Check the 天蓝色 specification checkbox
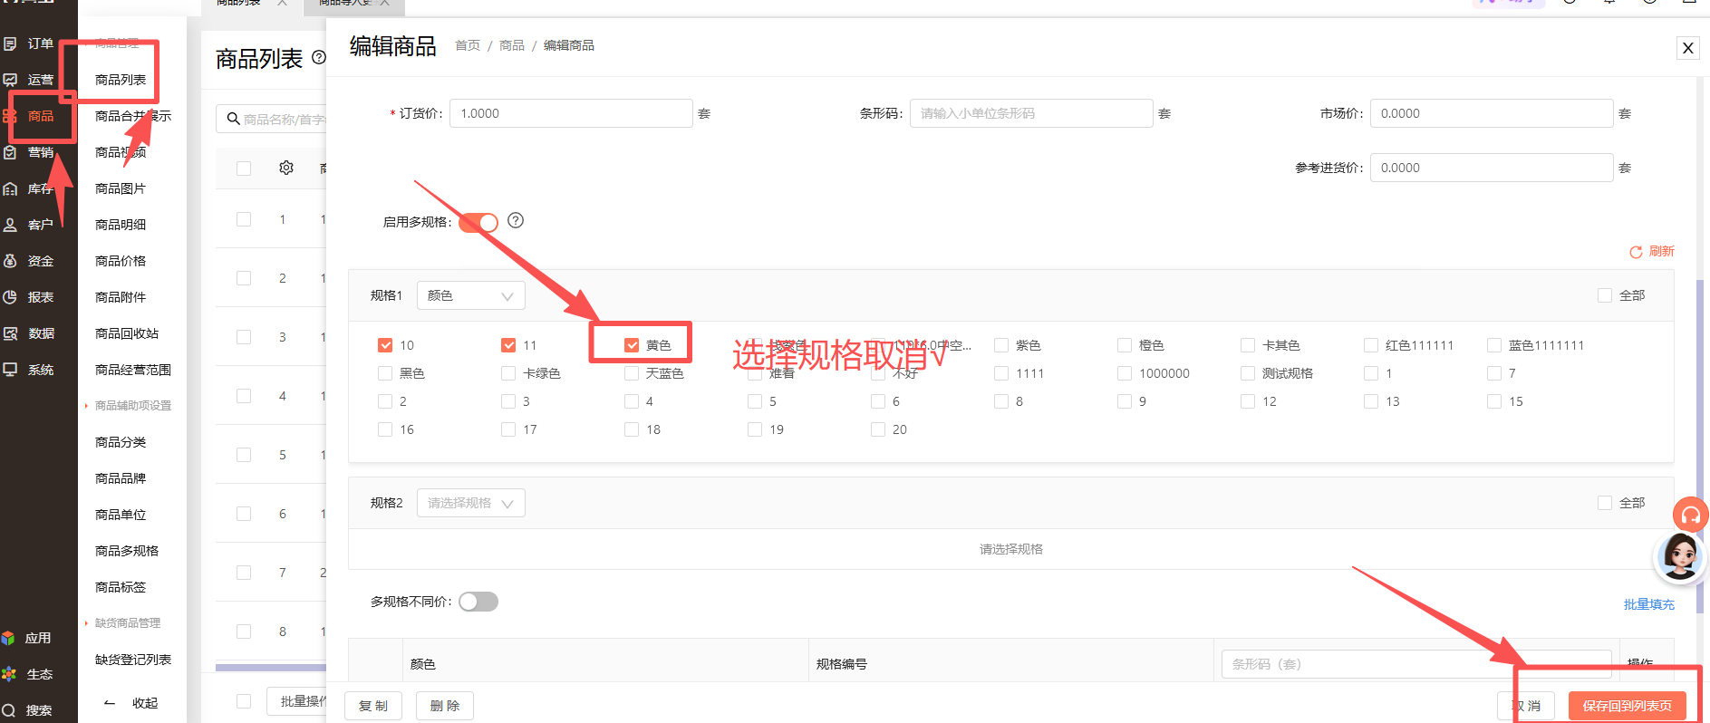 (632, 373)
